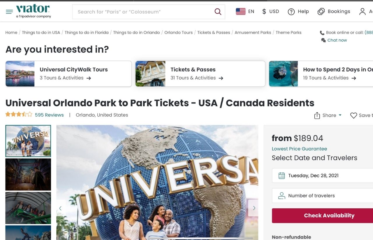The image size is (373, 240).
Task: Click Lowest Price Guarantee link
Action: click(x=299, y=149)
